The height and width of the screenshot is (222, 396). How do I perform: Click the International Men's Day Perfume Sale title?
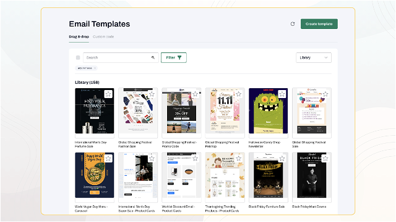(91, 144)
